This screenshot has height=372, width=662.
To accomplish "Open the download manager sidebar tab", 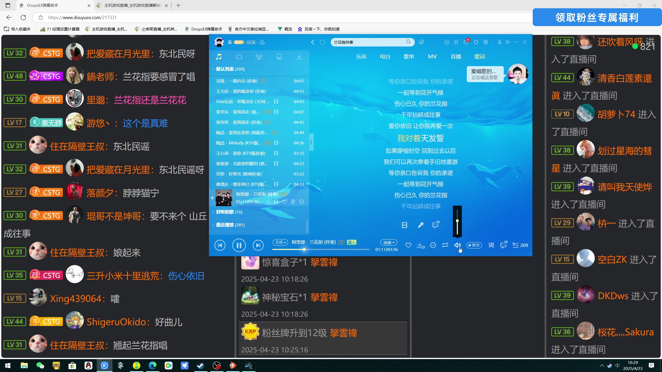I will point(299,57).
